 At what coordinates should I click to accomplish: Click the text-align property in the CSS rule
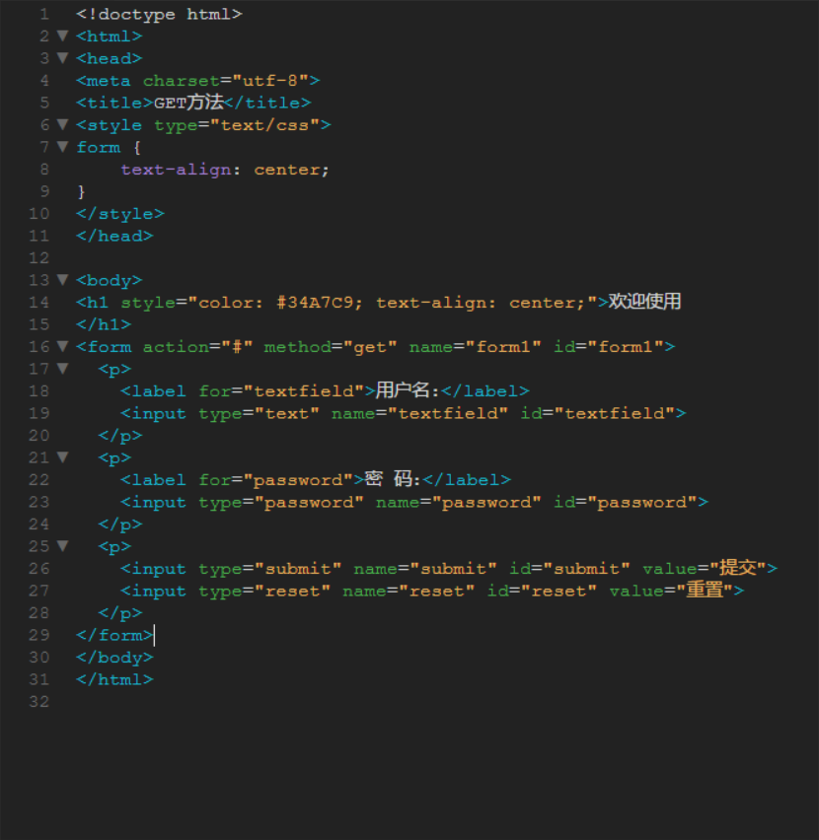pyautogui.click(x=176, y=170)
